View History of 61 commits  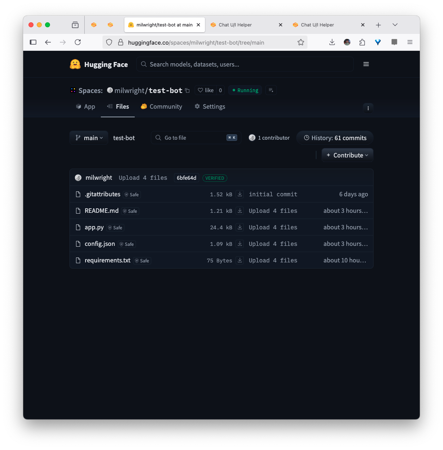335,138
